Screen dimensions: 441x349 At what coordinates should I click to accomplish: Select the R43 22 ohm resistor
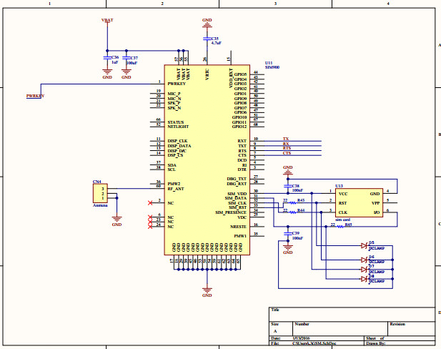pos(293,202)
